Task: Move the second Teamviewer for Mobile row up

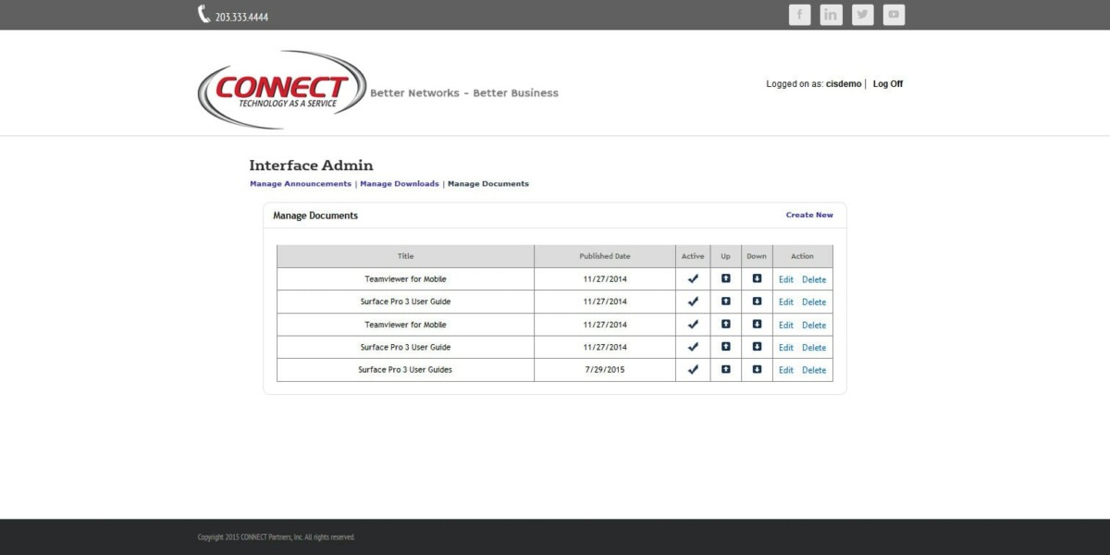Action: coord(725,324)
